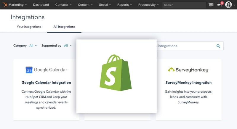
Task: Click the Google Calendar description text
Action: coord(46,100)
